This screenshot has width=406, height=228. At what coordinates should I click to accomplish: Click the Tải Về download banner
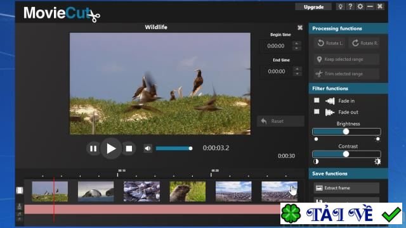(341, 213)
